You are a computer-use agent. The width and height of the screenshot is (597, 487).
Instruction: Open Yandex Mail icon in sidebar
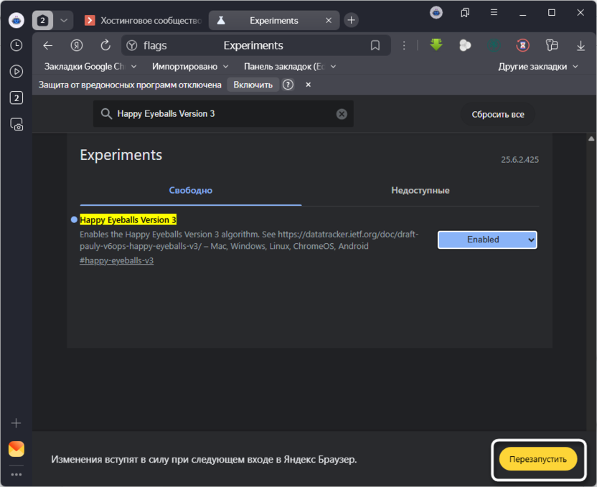pos(17,449)
